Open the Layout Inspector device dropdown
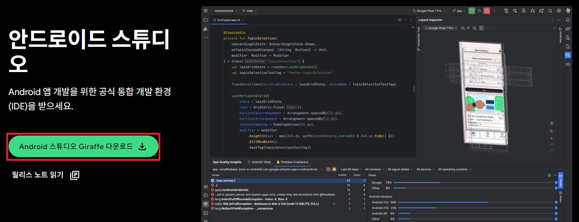 click(440, 28)
